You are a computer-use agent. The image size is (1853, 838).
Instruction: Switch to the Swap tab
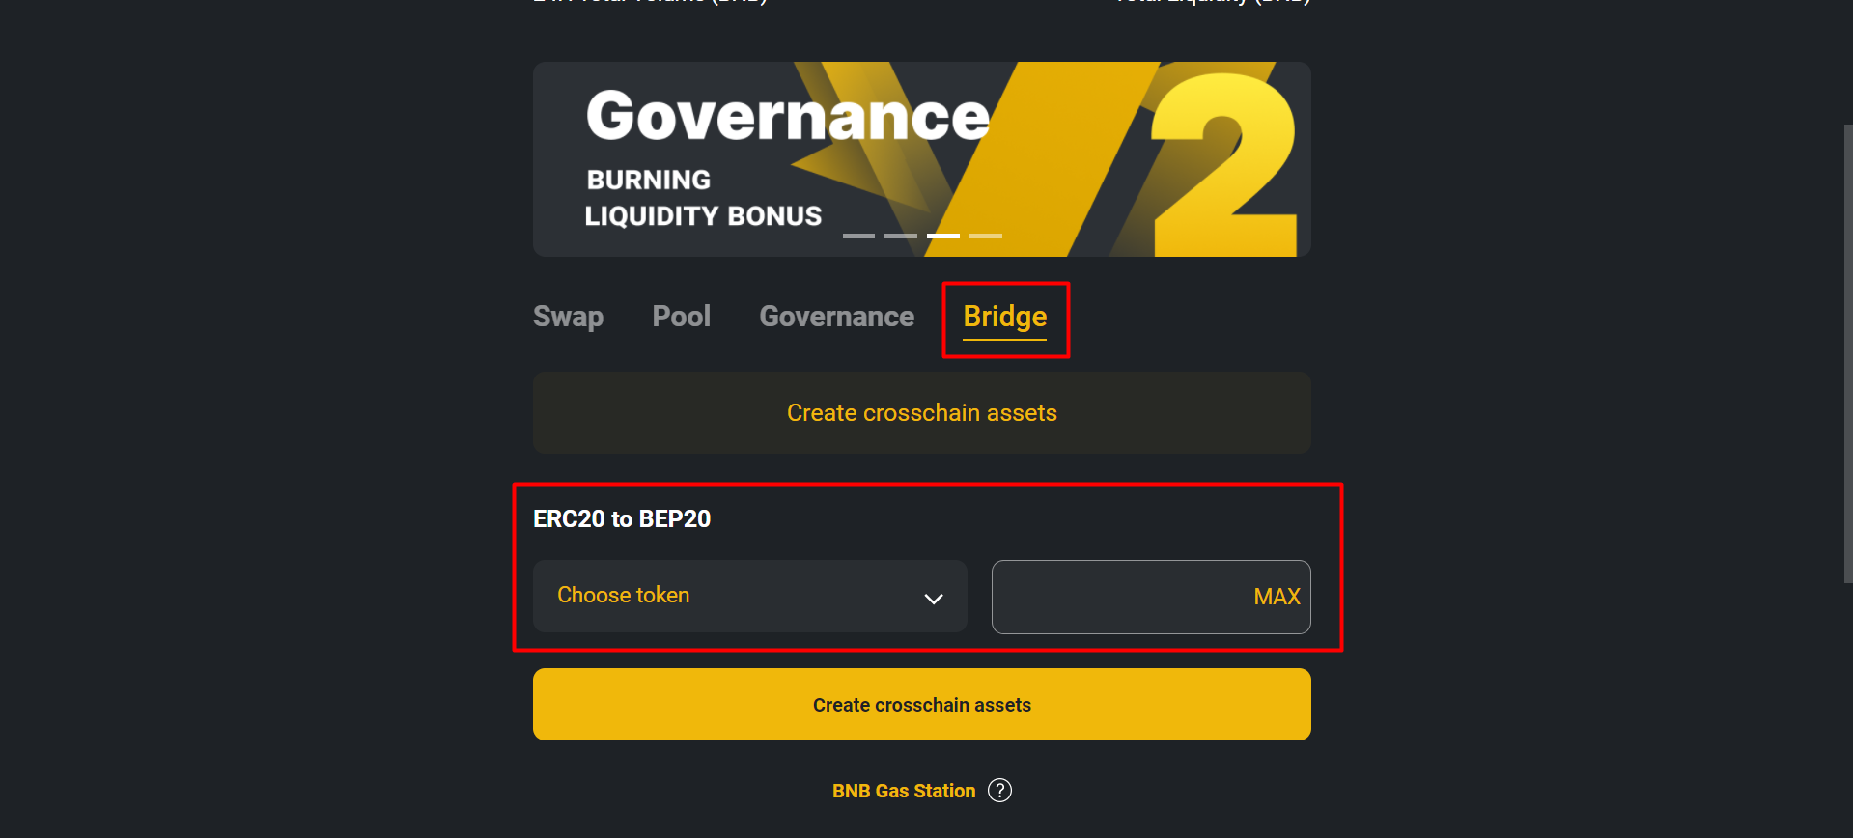tap(568, 317)
